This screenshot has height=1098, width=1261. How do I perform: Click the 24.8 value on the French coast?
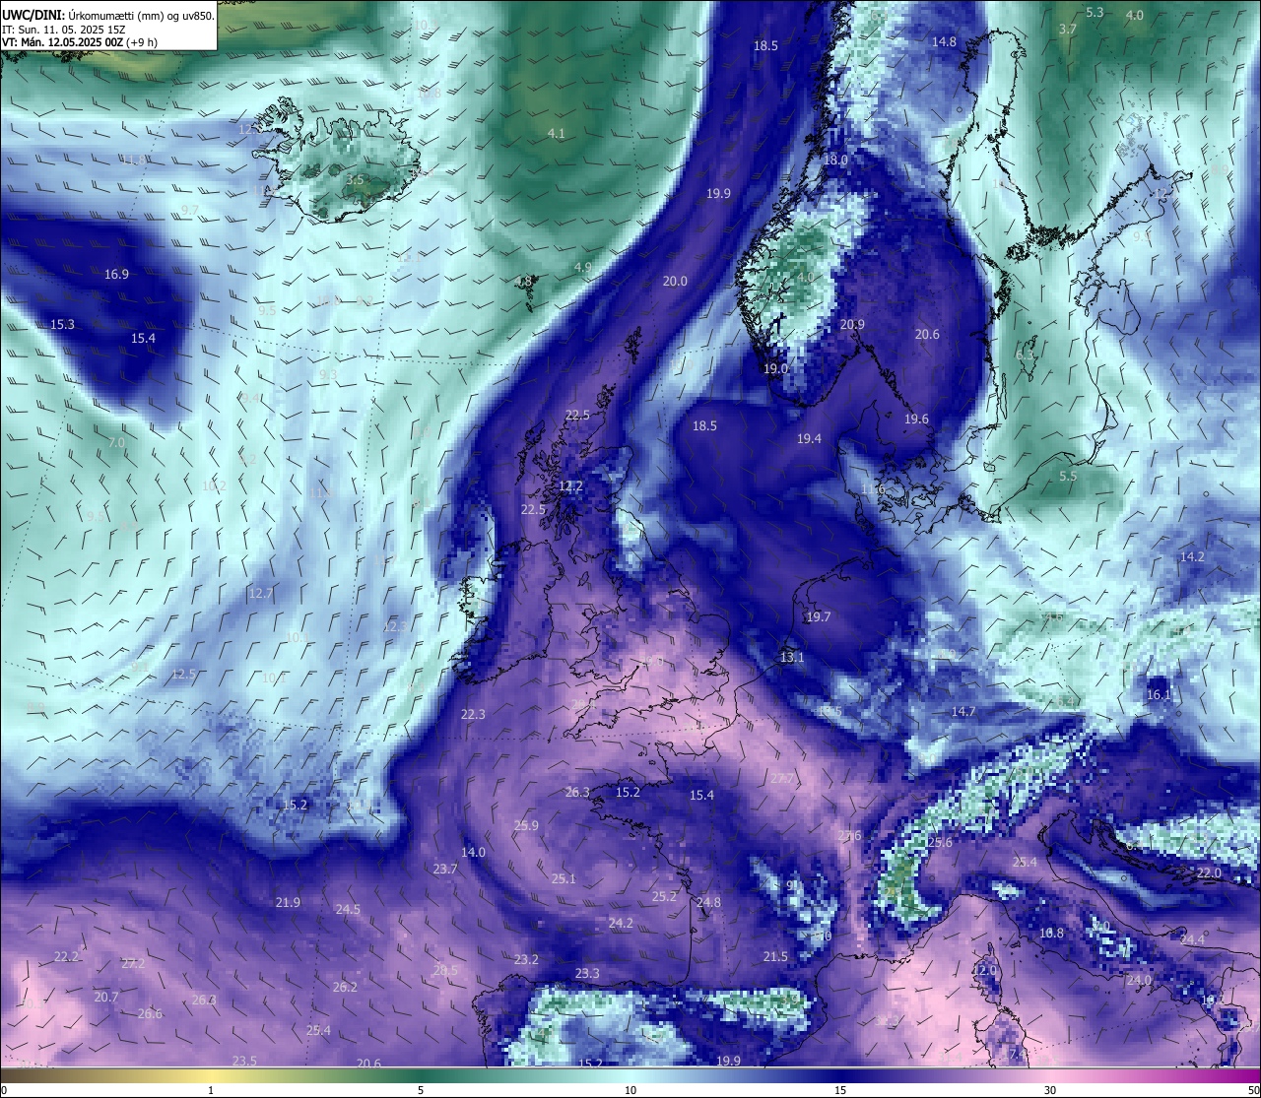point(708,902)
